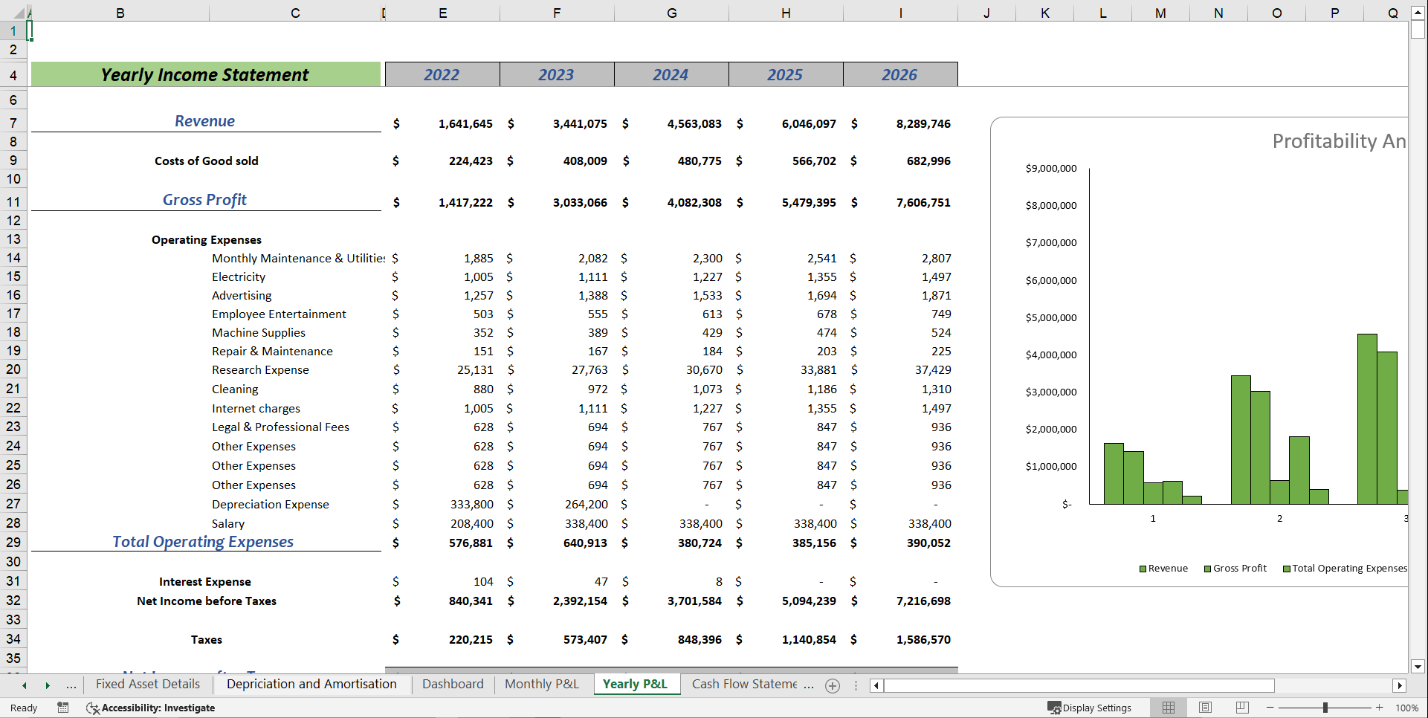Select column M header
The image size is (1428, 718).
pyautogui.click(x=1160, y=13)
